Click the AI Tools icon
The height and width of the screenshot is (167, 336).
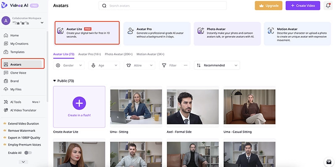(x=6, y=102)
